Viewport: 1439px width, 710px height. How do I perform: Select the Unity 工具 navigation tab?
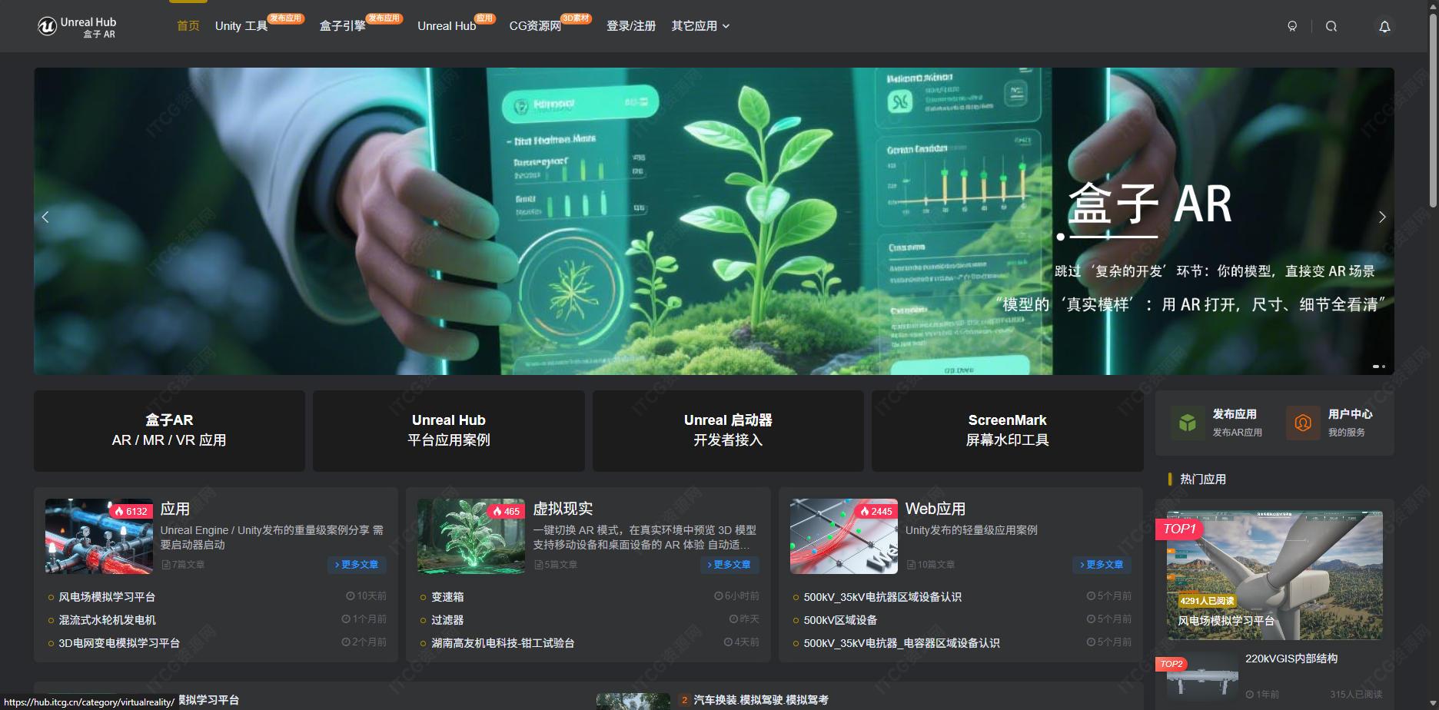point(241,25)
